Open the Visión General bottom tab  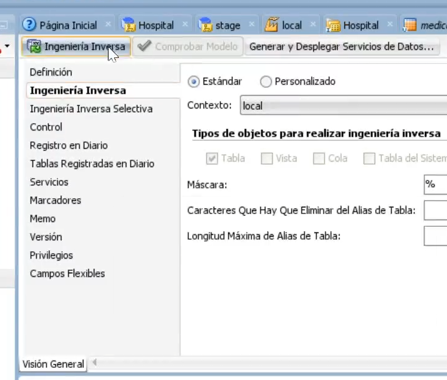(x=53, y=364)
